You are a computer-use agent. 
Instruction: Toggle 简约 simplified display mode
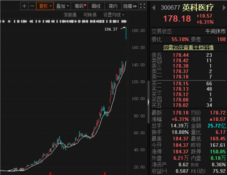pyautogui.click(x=113, y=6)
